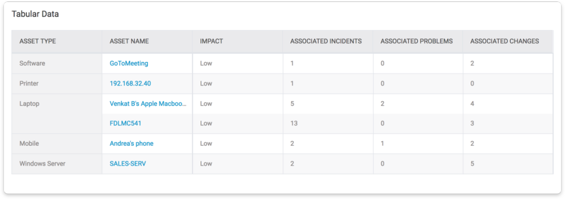This screenshot has width=565, height=199.
Task: Click the Tabular Data heading
Action: tap(35, 14)
